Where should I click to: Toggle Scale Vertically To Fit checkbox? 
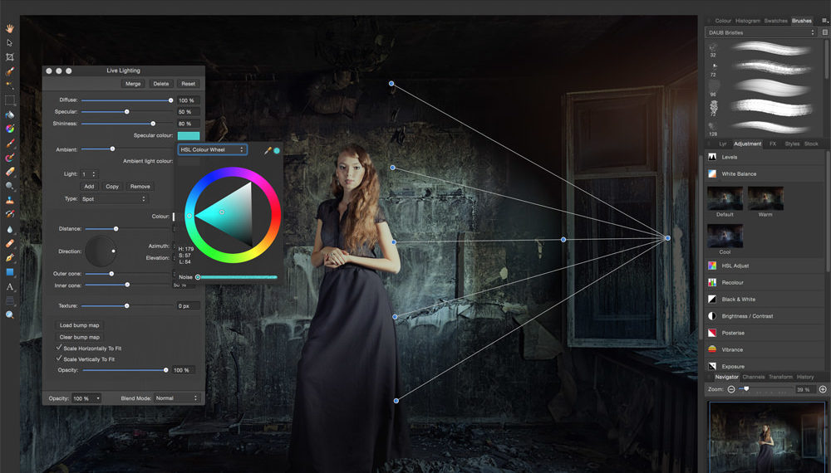pos(59,358)
